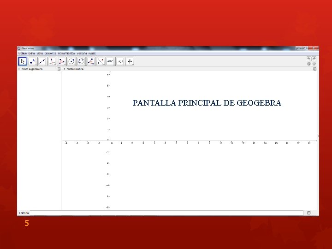The image size is (332, 249).
Task: Click the PANTALLA PRINCIPAL DE GEOGEBRA text
Action: 207,103
